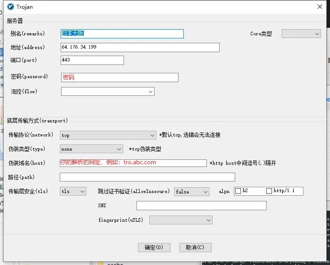Open the 传输协议(network) tcp dropdown
The width and height of the screenshot is (330, 265).
pyautogui.click(x=108, y=135)
